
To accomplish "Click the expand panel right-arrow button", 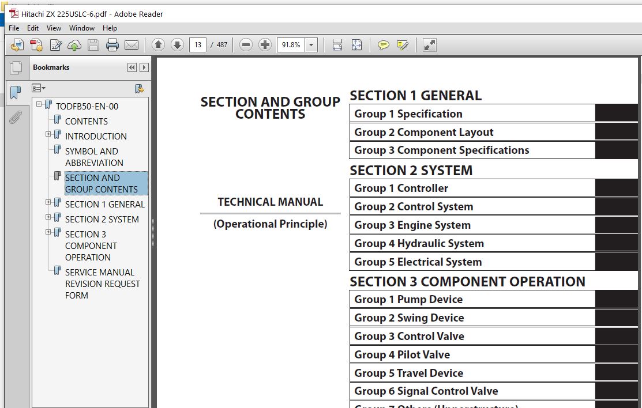I will [144, 67].
